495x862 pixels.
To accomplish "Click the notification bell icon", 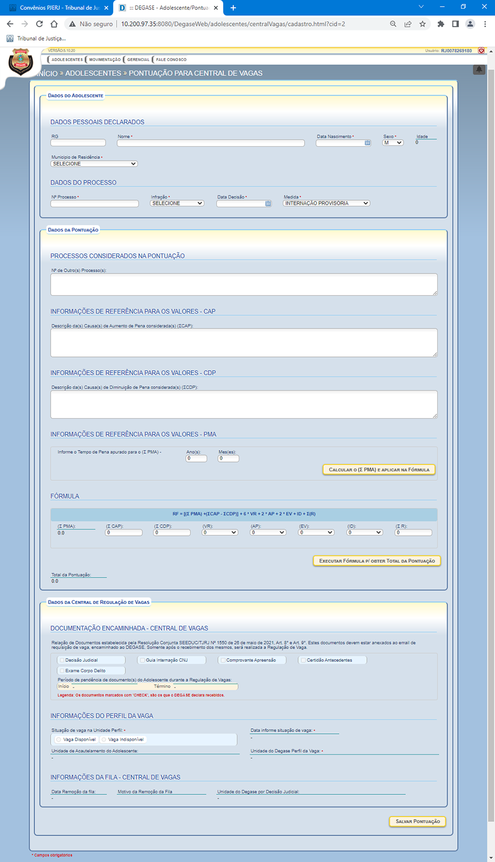I will [479, 69].
